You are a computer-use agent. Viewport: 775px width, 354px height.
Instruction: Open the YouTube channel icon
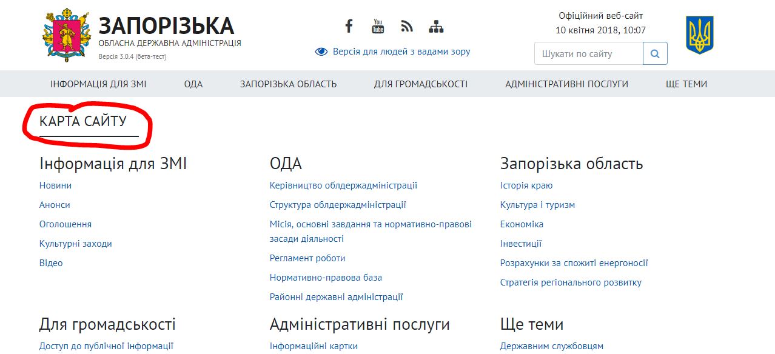(x=378, y=26)
